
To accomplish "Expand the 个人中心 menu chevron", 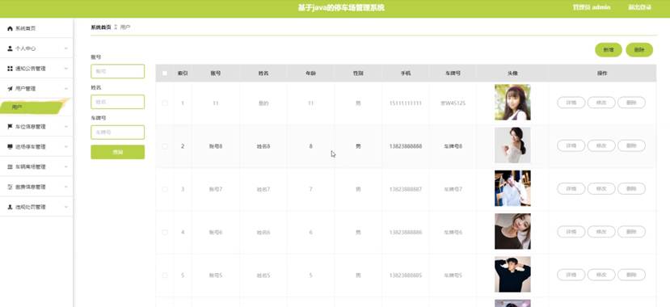I will click(65, 48).
